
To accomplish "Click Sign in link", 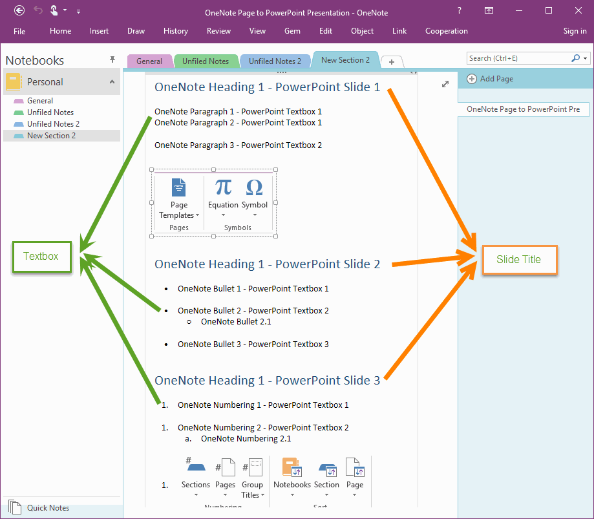I will tap(575, 31).
